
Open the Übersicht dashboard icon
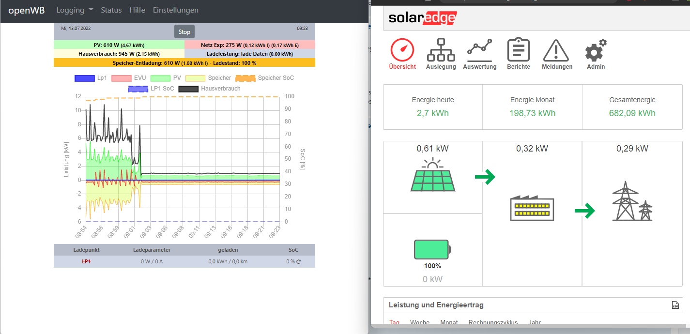[402, 50]
